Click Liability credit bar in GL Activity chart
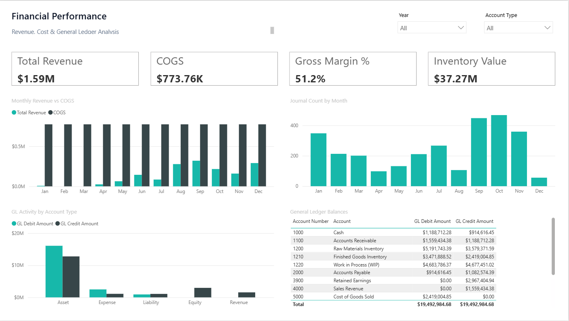Viewport: 569px width, 321px height. point(159,296)
